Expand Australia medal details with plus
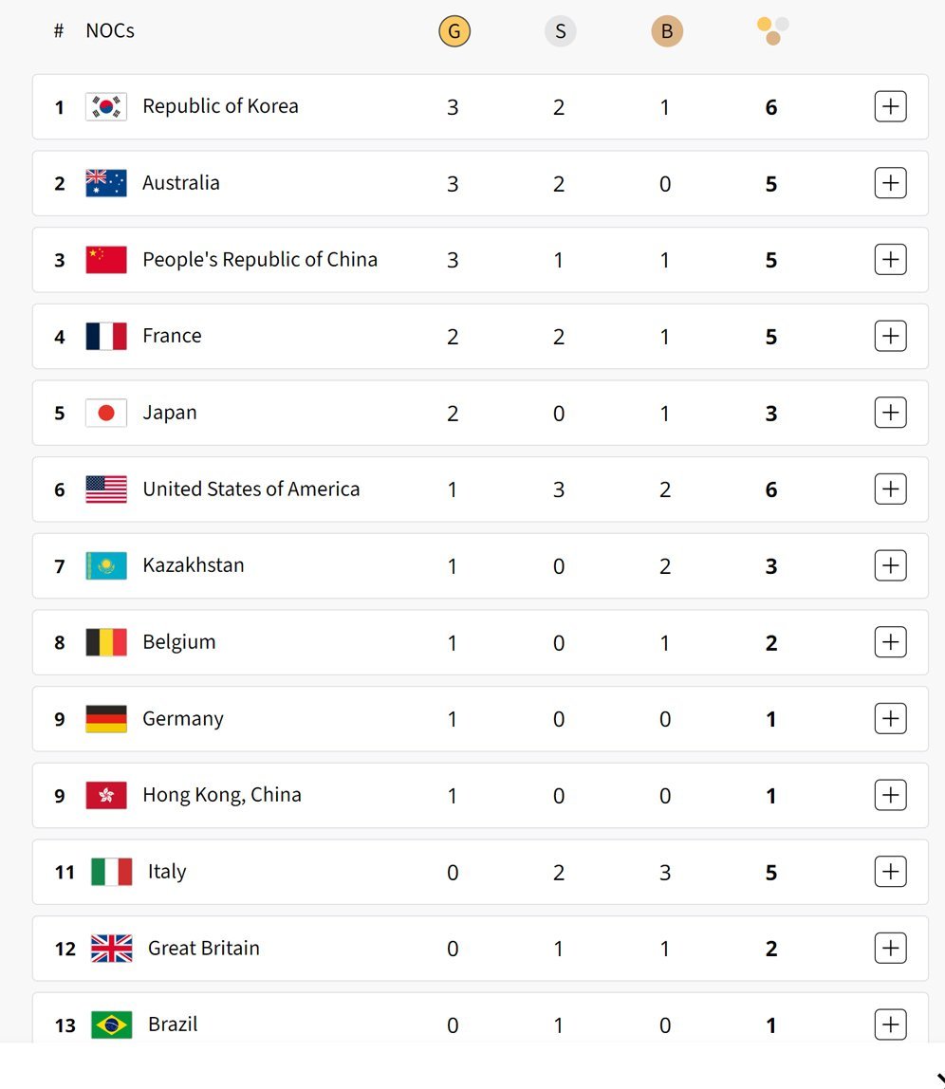The height and width of the screenshot is (1089, 945). point(890,183)
